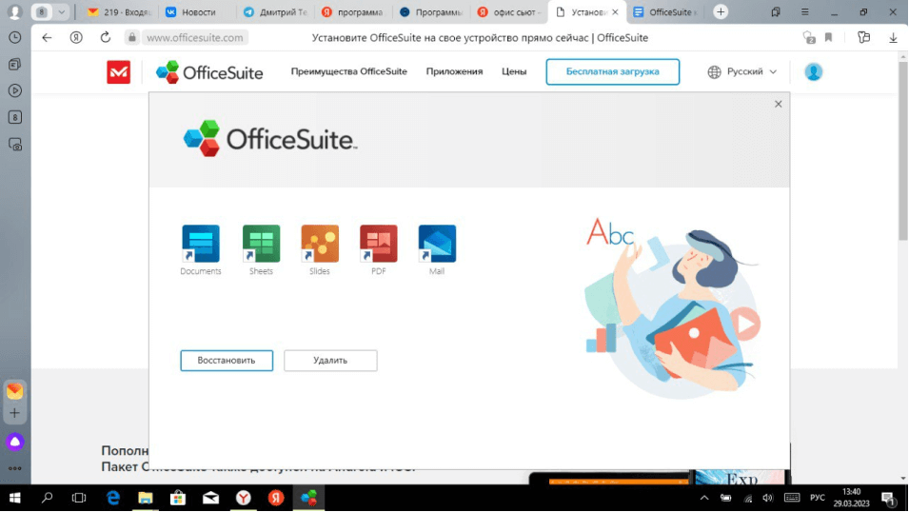Switch to the Дмитрий Telegram tab
This screenshot has width=909, height=512.
(275, 11)
